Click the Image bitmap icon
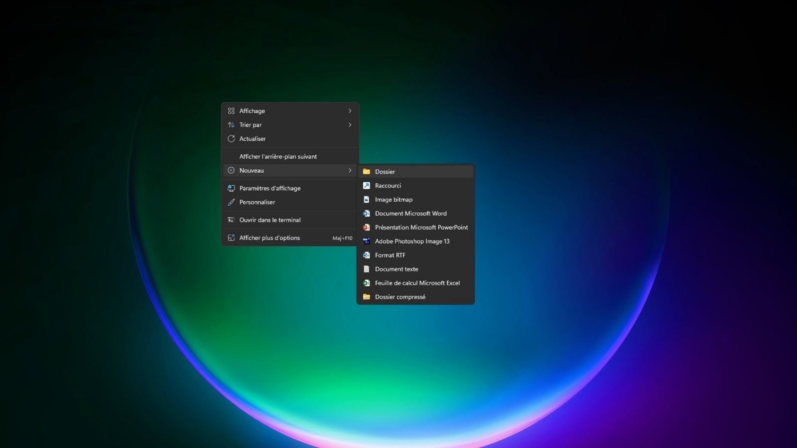The image size is (797, 448). click(367, 199)
